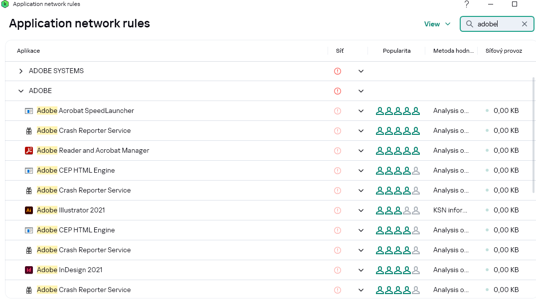Click the Adobe InDesign 2021 app icon
The image size is (536, 304).
point(29,270)
